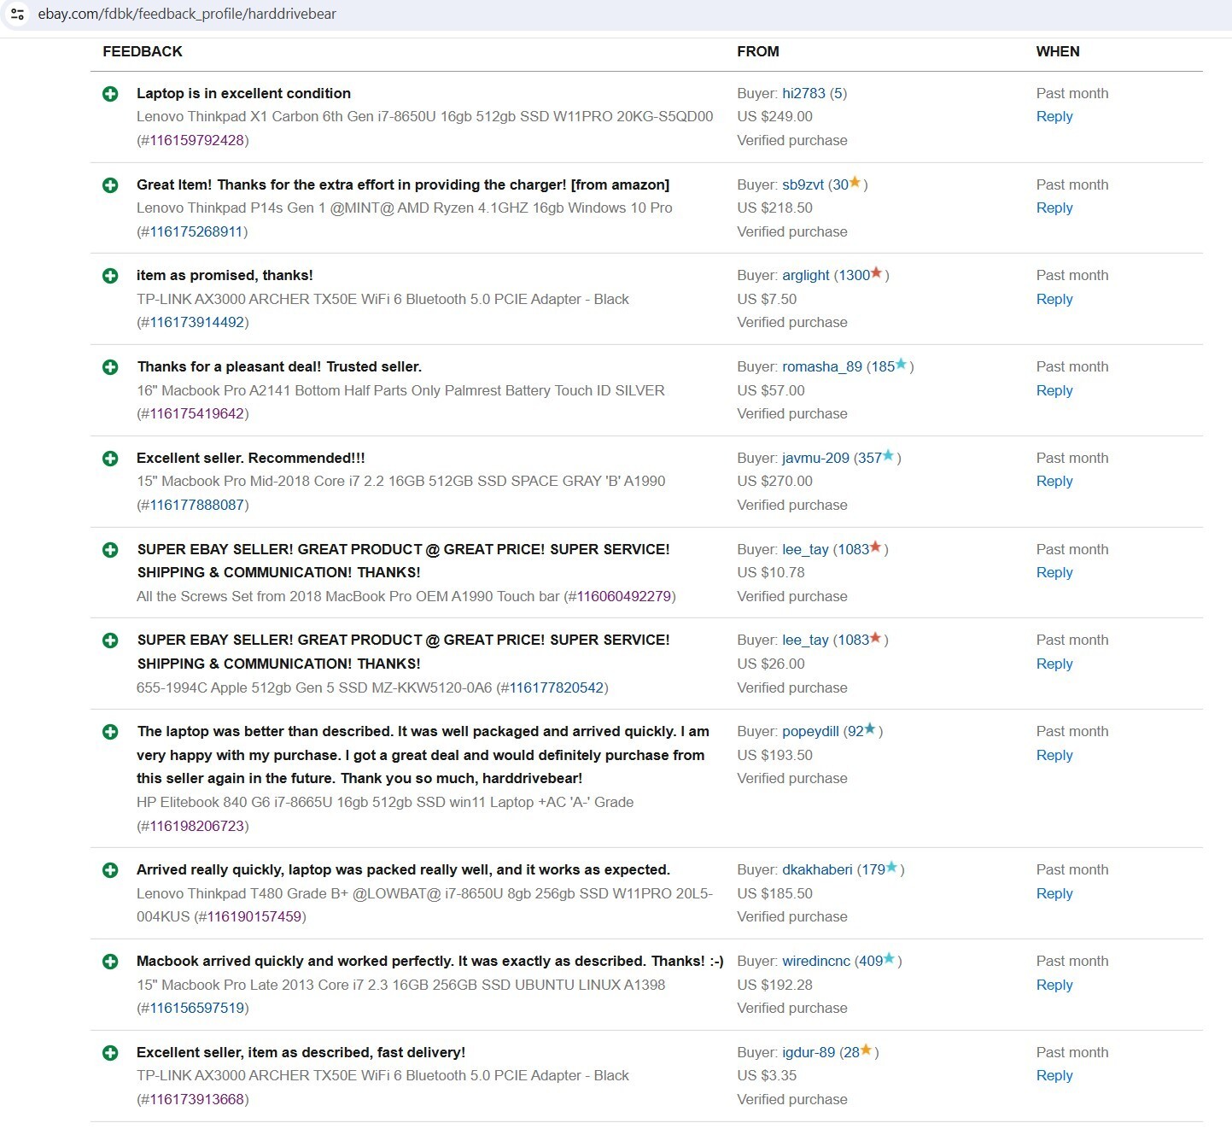The image size is (1232, 1129).
Task: Open item number 116060492279
Action: 624,596
